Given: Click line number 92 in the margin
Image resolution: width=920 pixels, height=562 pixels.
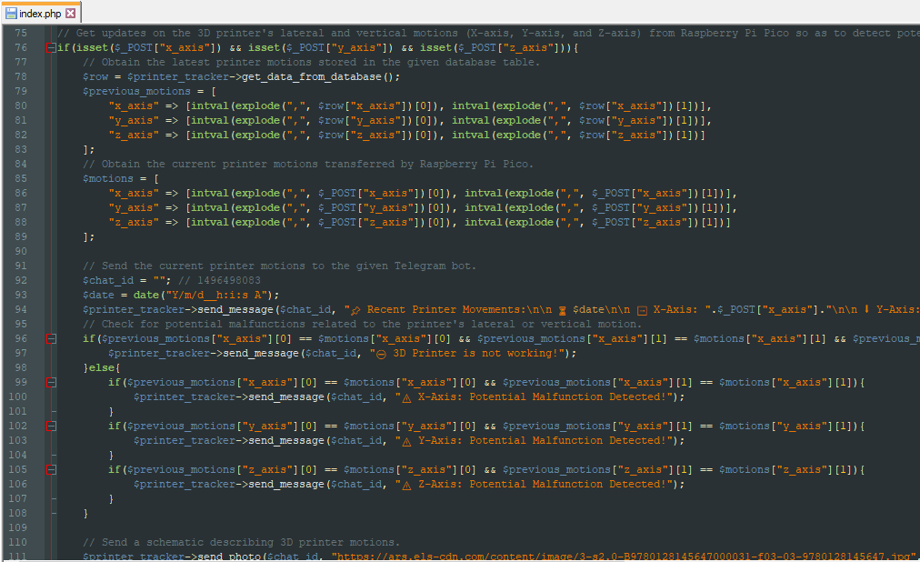Looking at the screenshot, I should (21, 280).
